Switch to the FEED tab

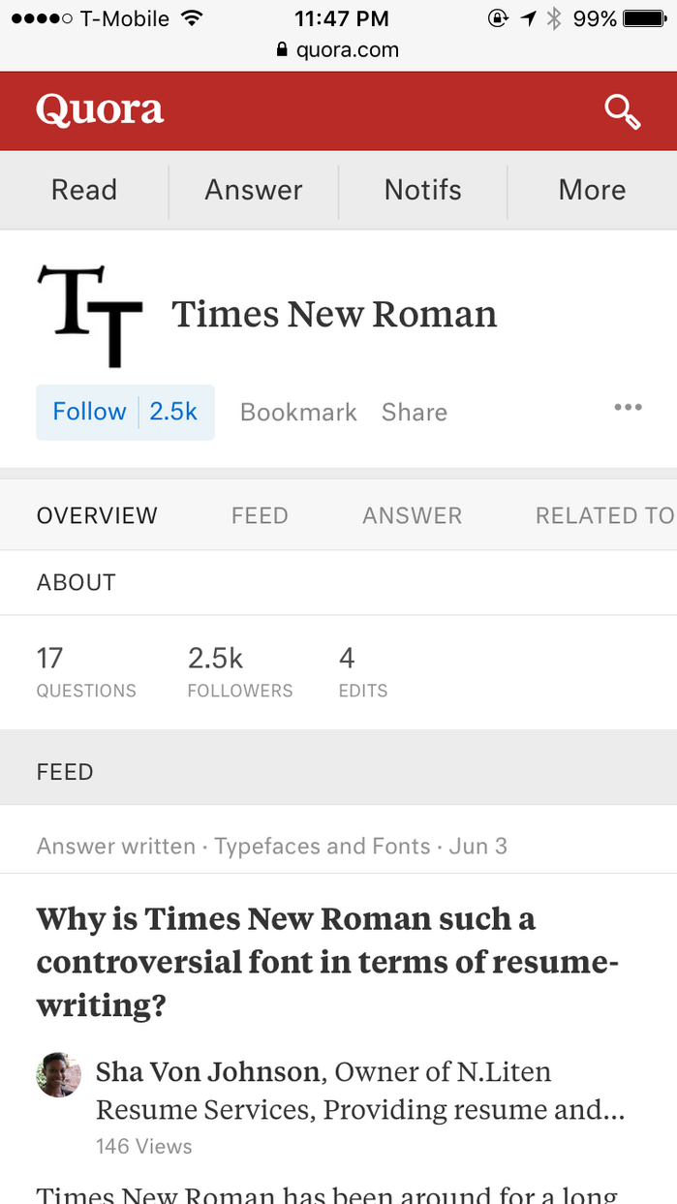259,515
